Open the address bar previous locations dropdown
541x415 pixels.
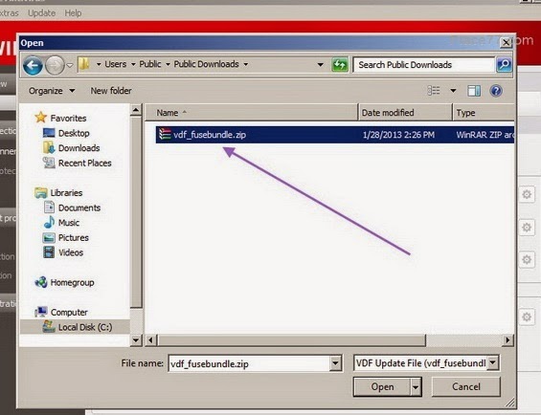click(x=320, y=64)
